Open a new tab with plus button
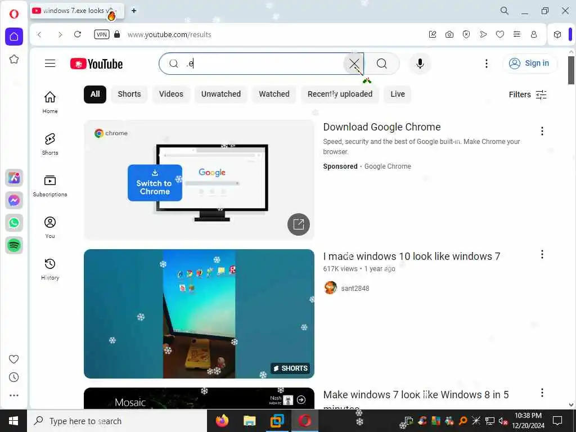 point(134,11)
